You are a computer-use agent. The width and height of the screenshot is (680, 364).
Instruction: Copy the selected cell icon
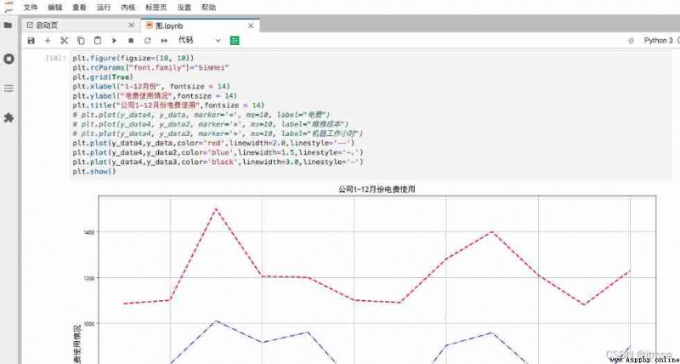click(x=81, y=40)
